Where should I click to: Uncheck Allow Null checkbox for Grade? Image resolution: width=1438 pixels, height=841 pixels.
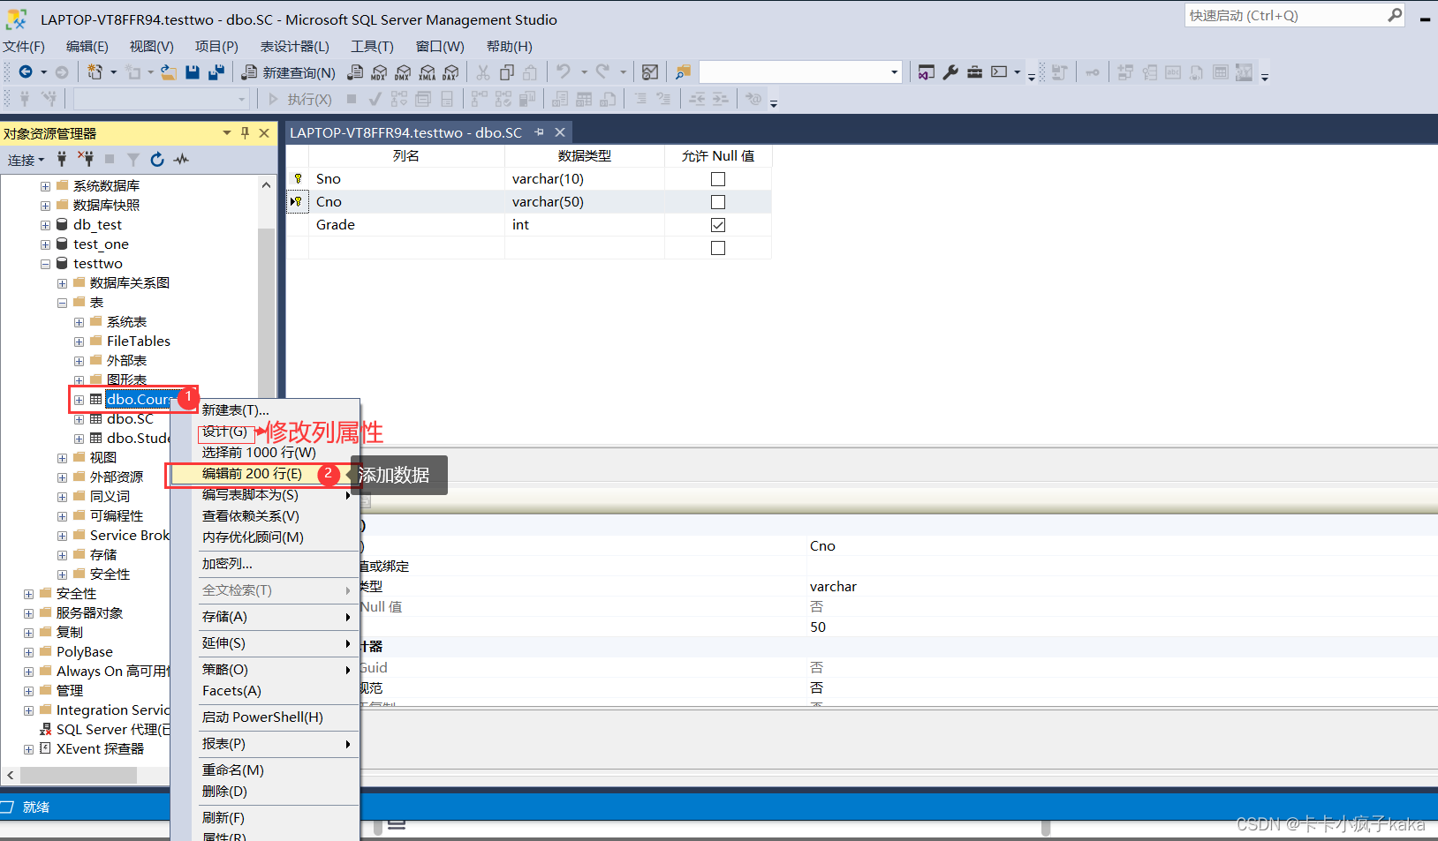click(x=718, y=225)
